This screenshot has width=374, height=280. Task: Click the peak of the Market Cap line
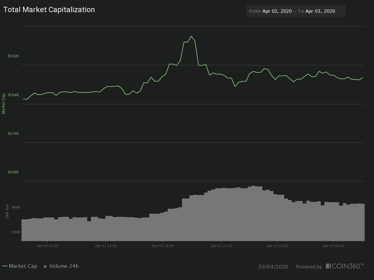pyautogui.click(x=191, y=36)
